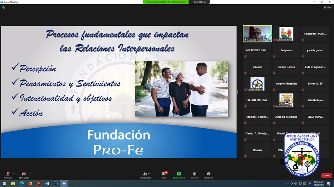The width and height of the screenshot is (334, 187).
Task: Click the green Share Screen icon
Action: pos(179,174)
